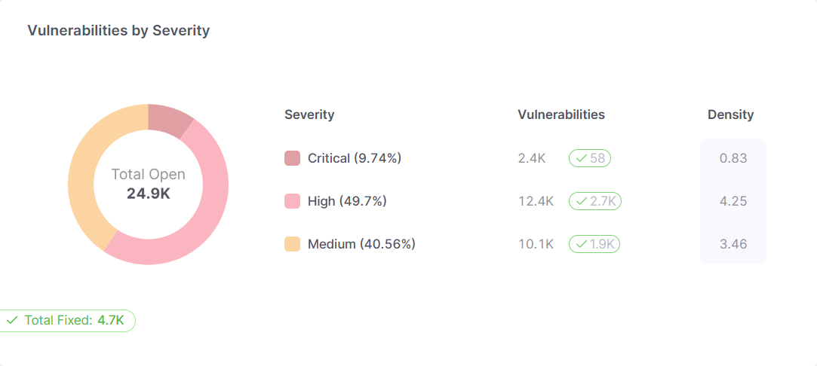
Task: Click the 10.1K Medium vulnerabilities count
Action: click(x=536, y=244)
